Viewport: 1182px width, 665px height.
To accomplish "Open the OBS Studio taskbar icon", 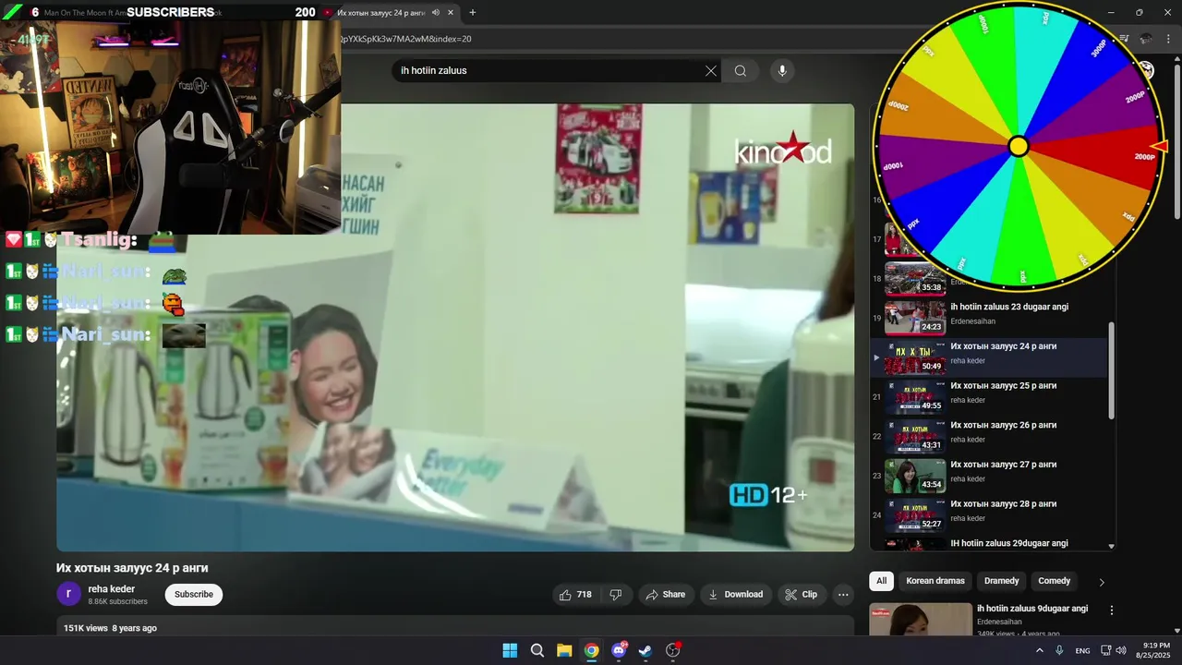I will coord(672,650).
